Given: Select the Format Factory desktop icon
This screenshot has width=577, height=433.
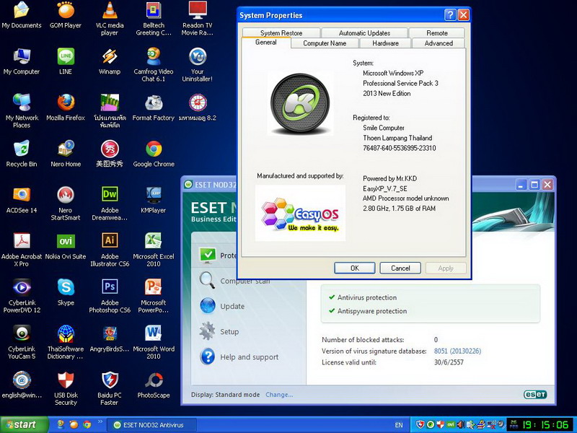Looking at the screenshot, I should pos(154,102).
